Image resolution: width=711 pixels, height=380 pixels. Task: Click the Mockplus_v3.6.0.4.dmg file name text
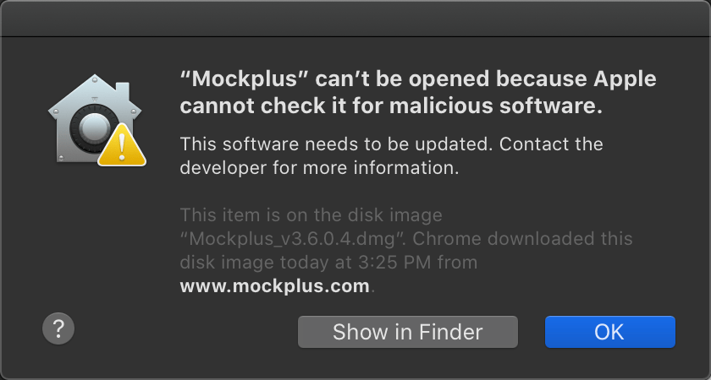[289, 239]
